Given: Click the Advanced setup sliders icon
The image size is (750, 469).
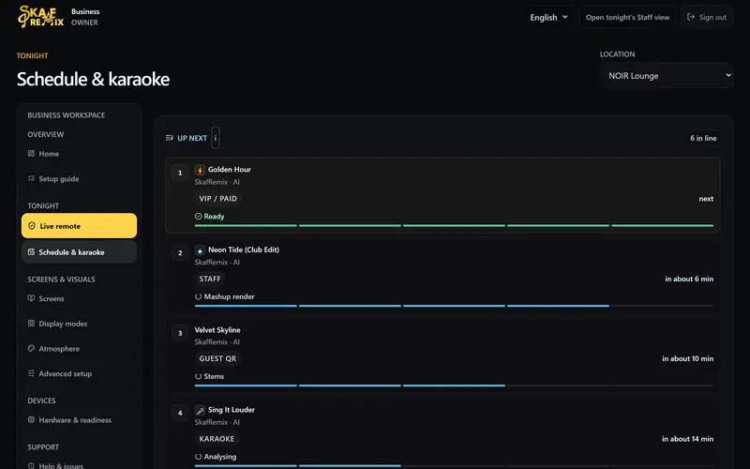Looking at the screenshot, I should point(31,372).
